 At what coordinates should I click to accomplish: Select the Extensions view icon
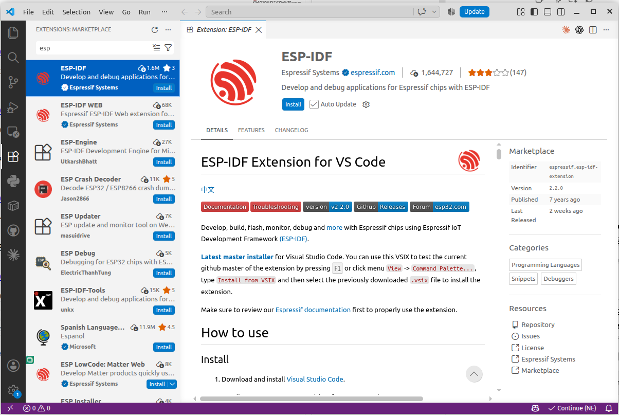point(13,156)
